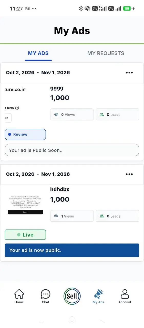Screen dimensions: 144x328
Task: Tap eye icon on gggg ad views
Action: point(56,115)
